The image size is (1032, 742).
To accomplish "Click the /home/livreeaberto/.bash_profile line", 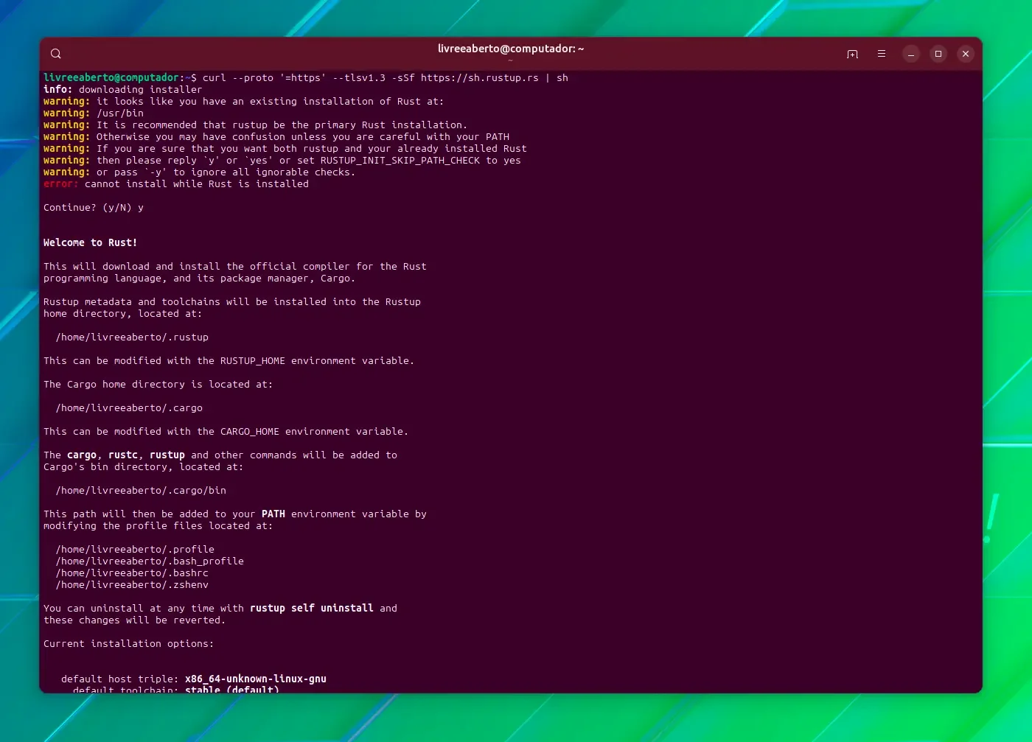I will point(150,561).
